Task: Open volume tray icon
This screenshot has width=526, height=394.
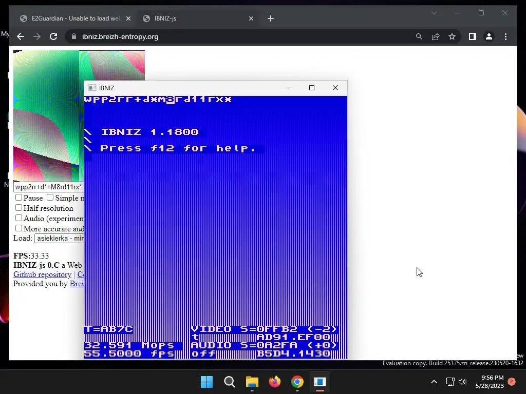Action: pos(462,382)
